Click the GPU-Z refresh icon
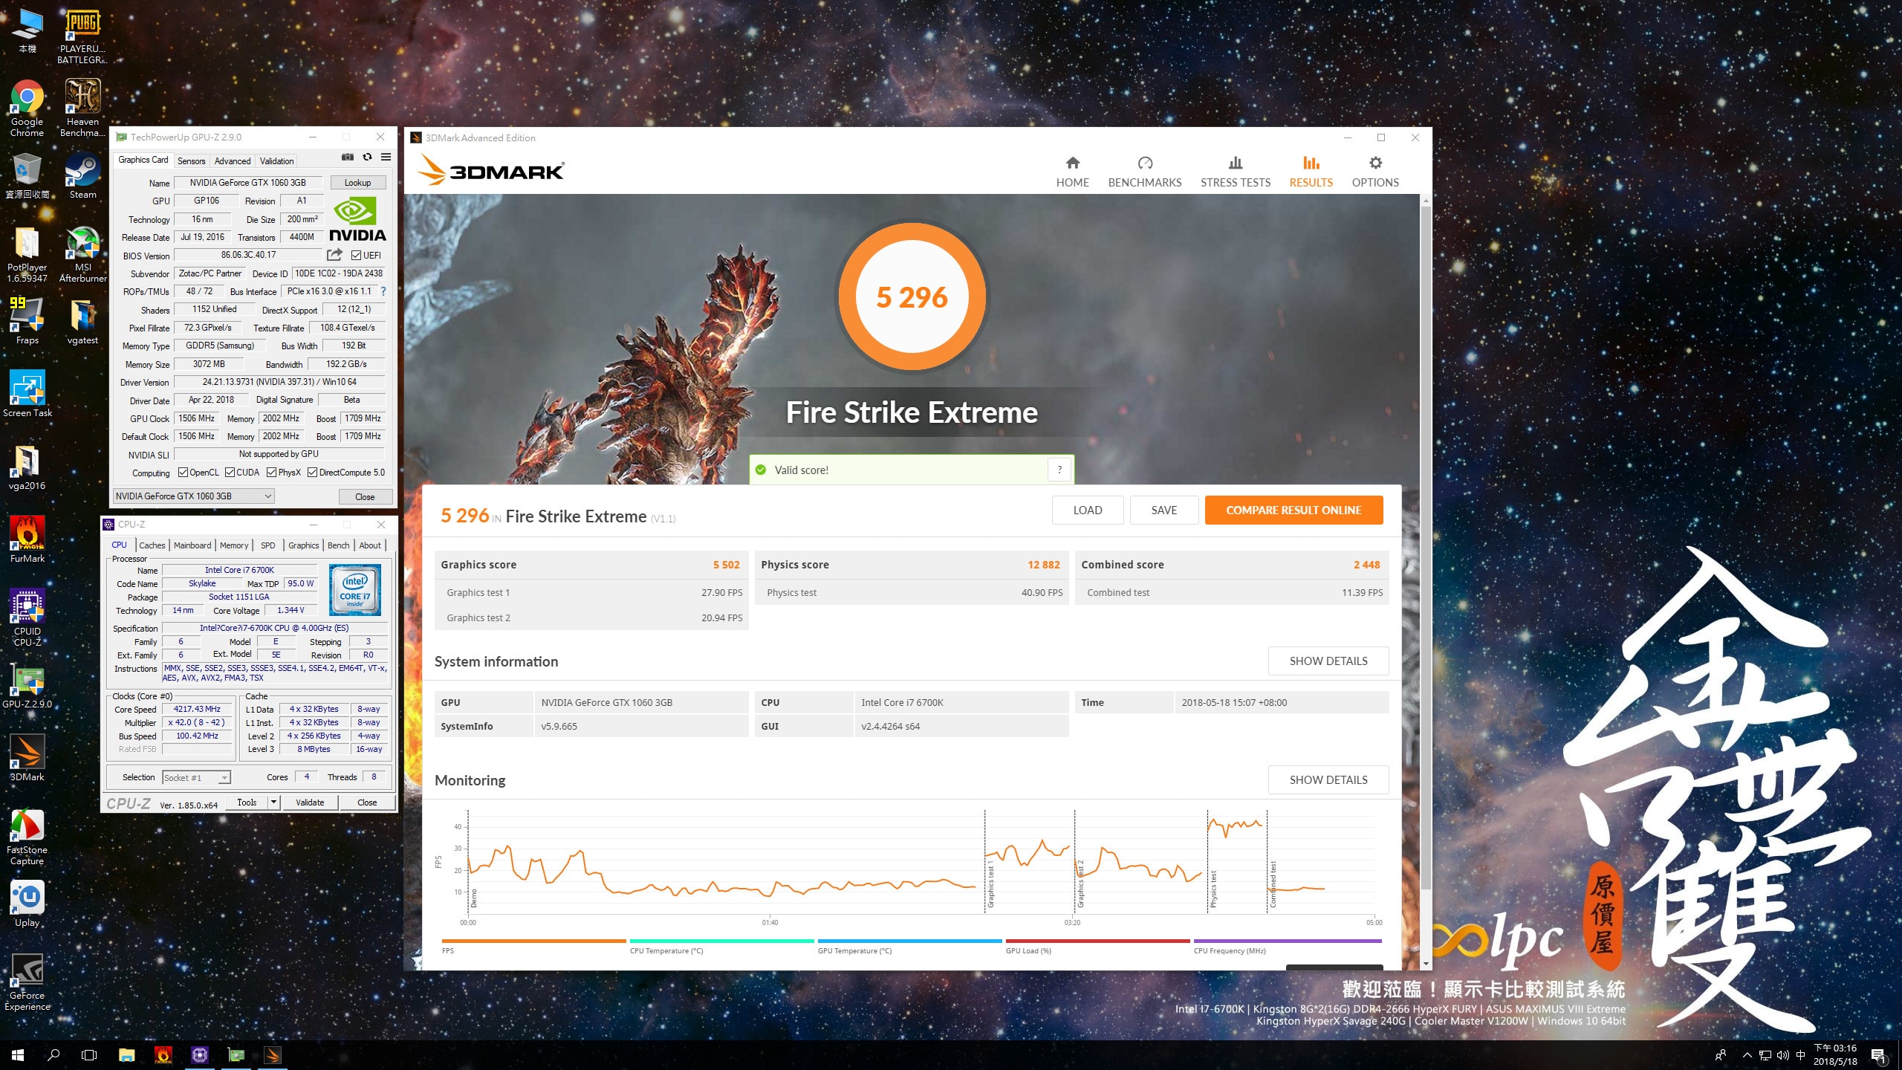The height and width of the screenshot is (1070, 1902). [x=367, y=158]
